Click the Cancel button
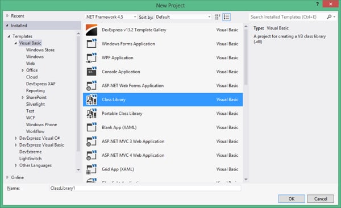Screen dimensions: 341x208 [321, 199]
